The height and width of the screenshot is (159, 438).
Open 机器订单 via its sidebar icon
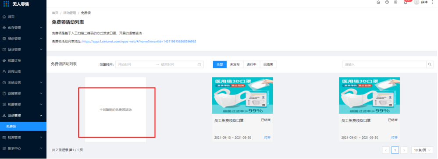4,60
